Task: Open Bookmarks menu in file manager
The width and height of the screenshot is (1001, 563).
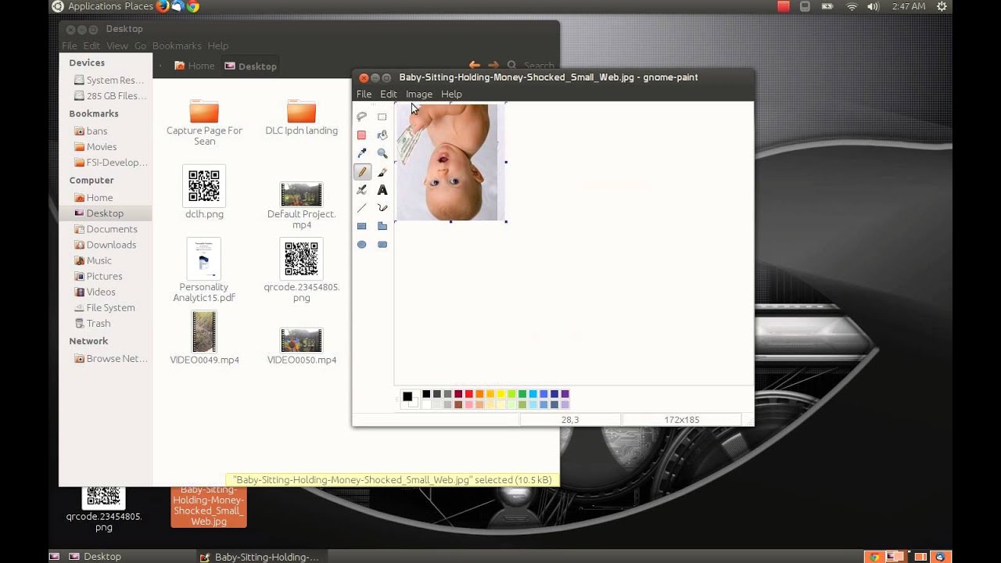Action: coord(177,46)
